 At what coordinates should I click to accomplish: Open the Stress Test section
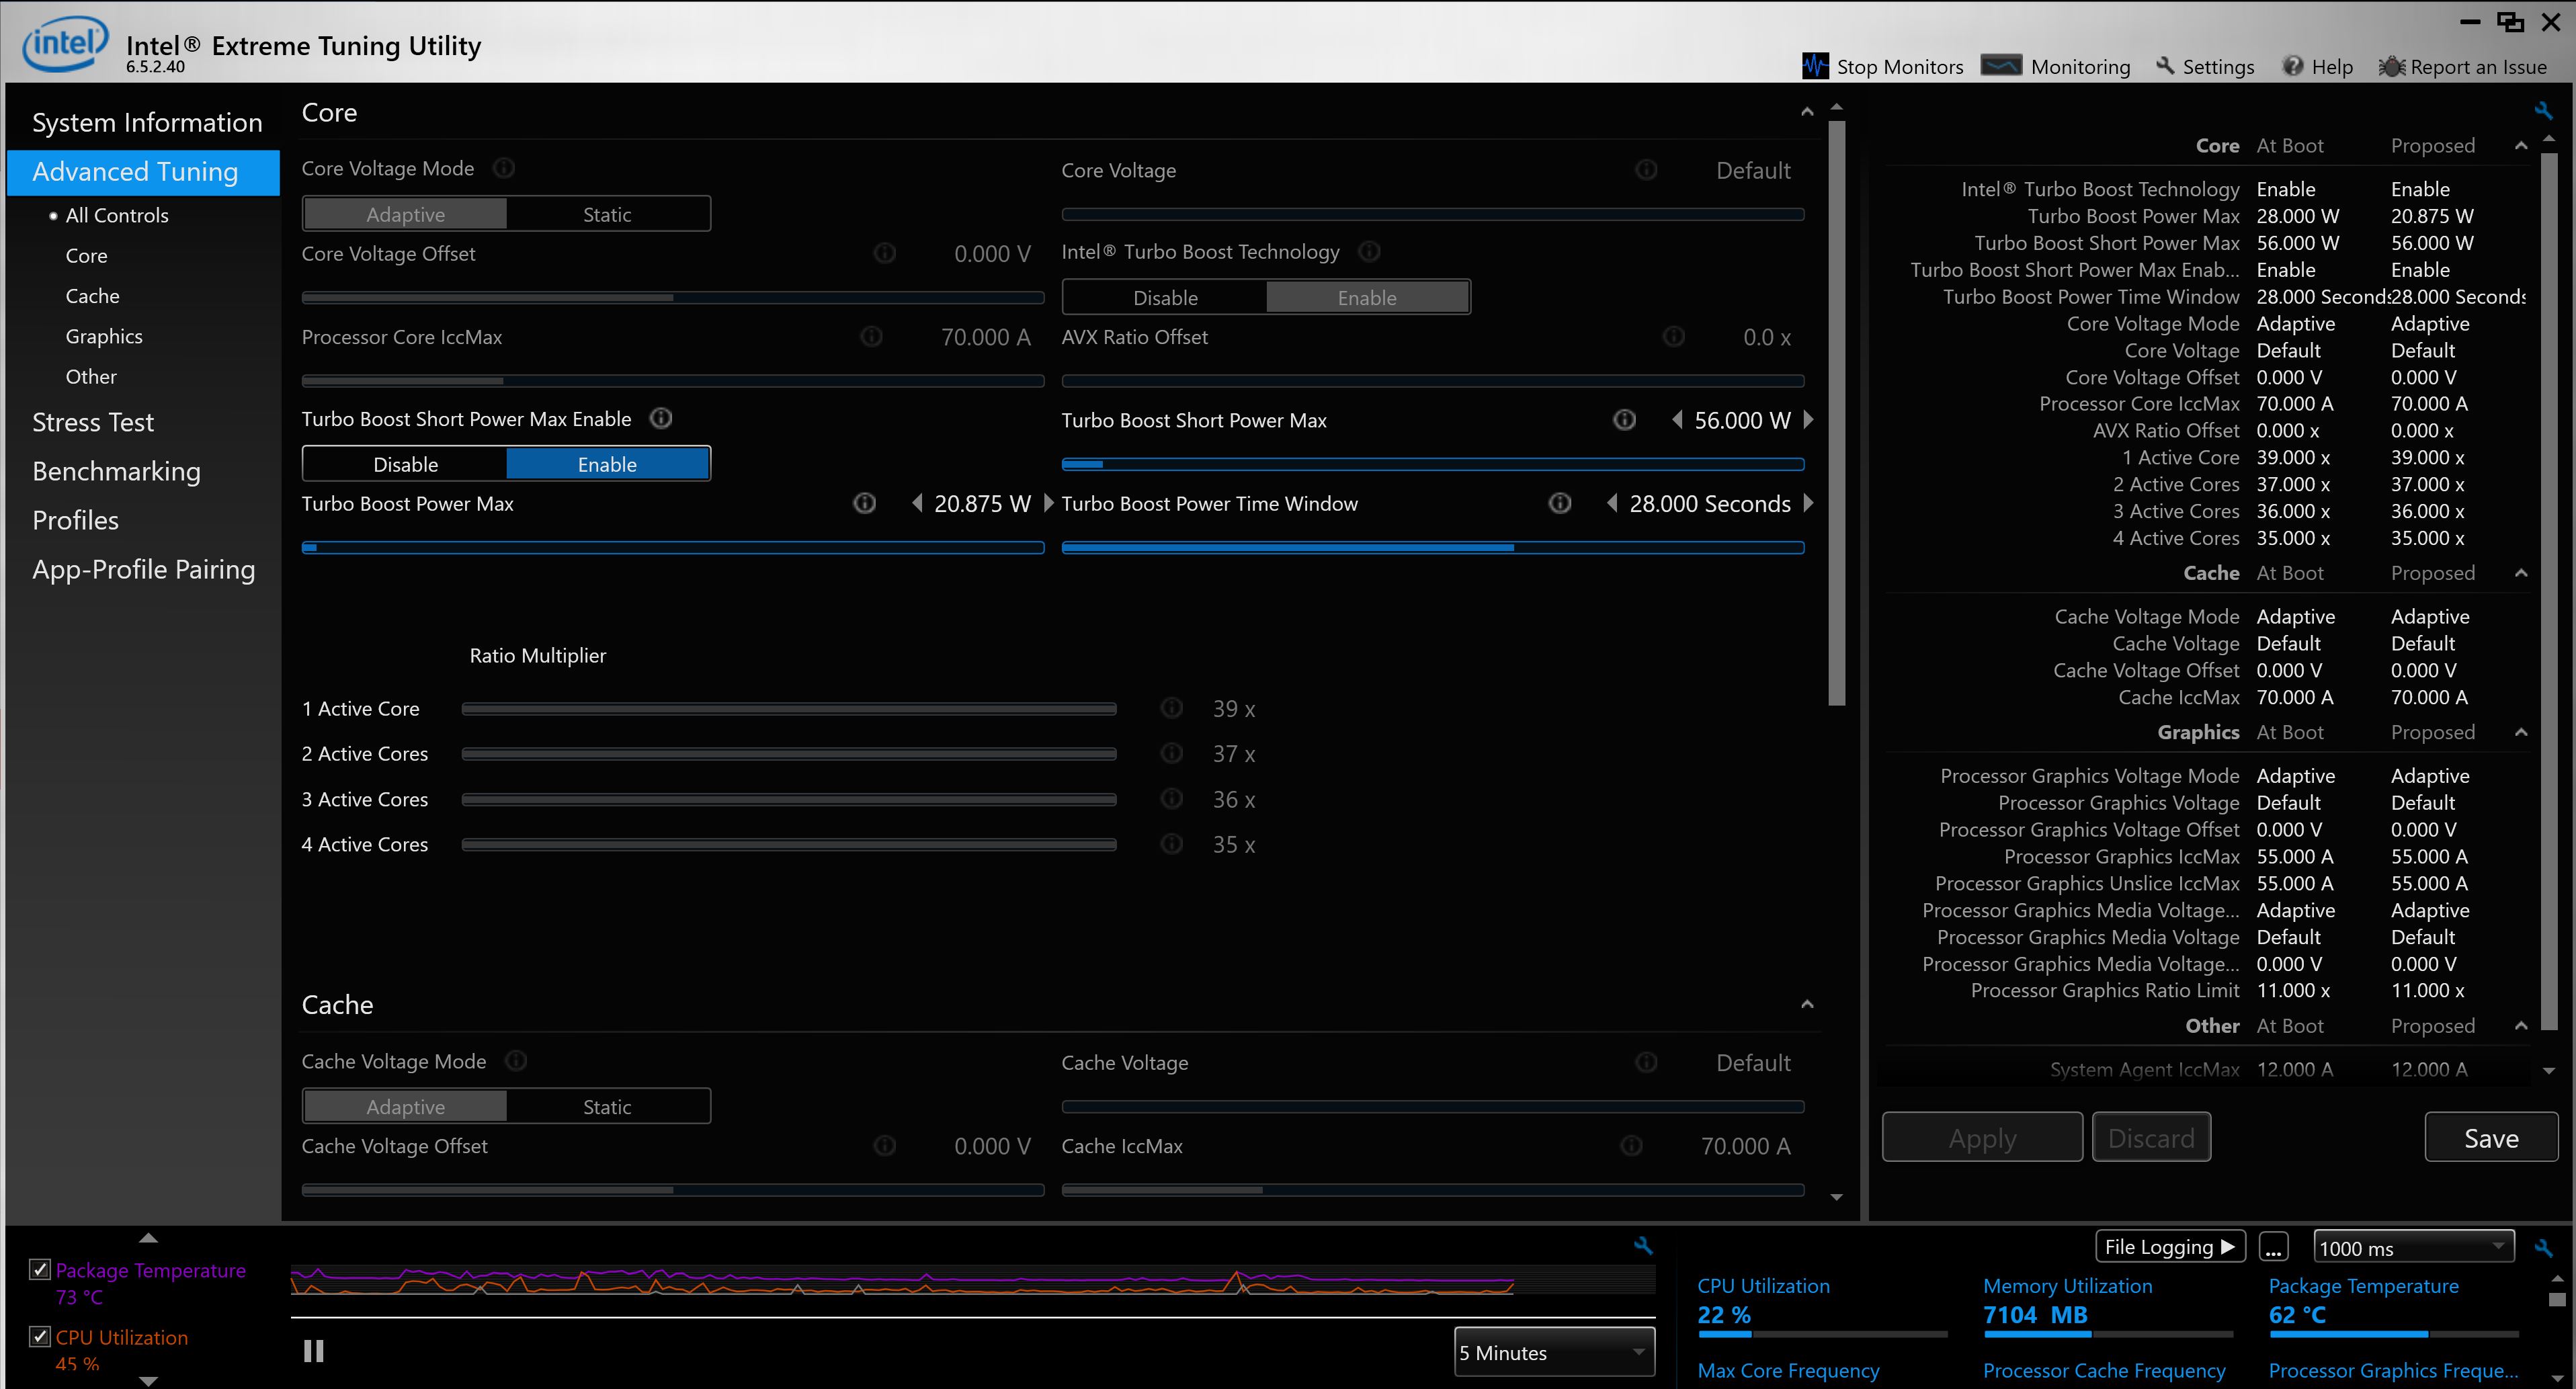point(93,422)
